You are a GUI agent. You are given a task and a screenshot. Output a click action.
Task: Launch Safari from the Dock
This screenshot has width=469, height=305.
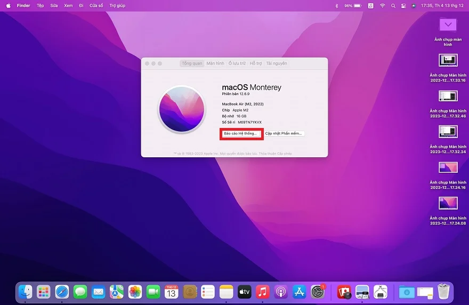[x=62, y=292]
